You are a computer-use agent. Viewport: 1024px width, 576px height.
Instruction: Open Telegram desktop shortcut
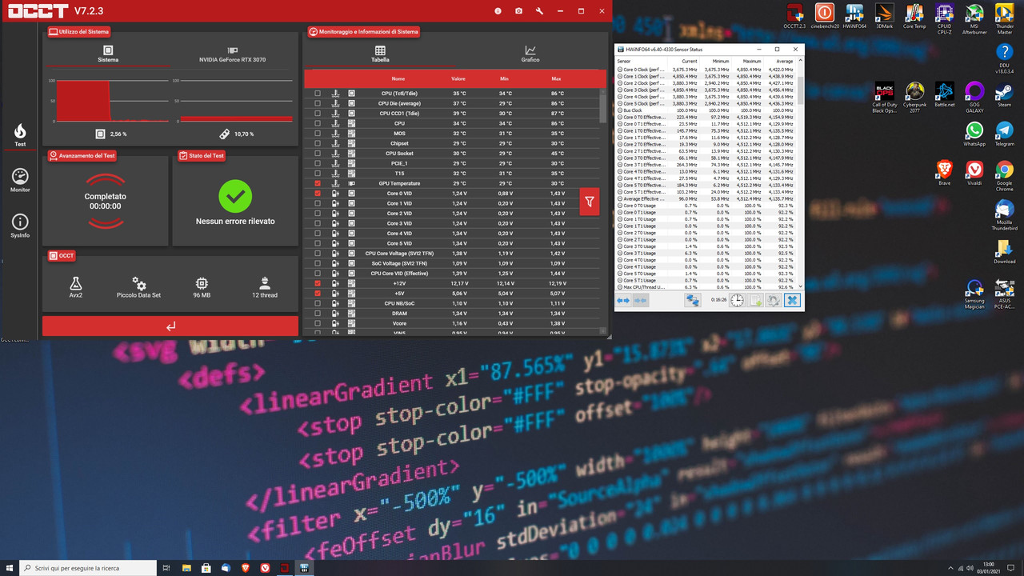pos(1004,134)
